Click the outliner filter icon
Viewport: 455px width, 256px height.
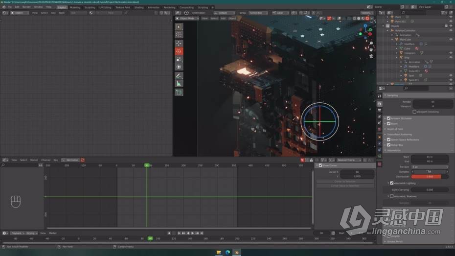point(444,13)
